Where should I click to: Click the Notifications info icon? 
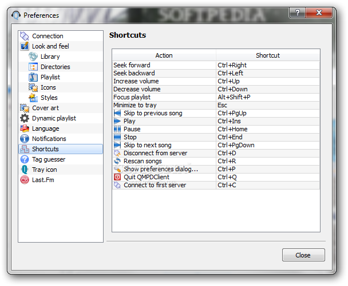tap(25, 139)
